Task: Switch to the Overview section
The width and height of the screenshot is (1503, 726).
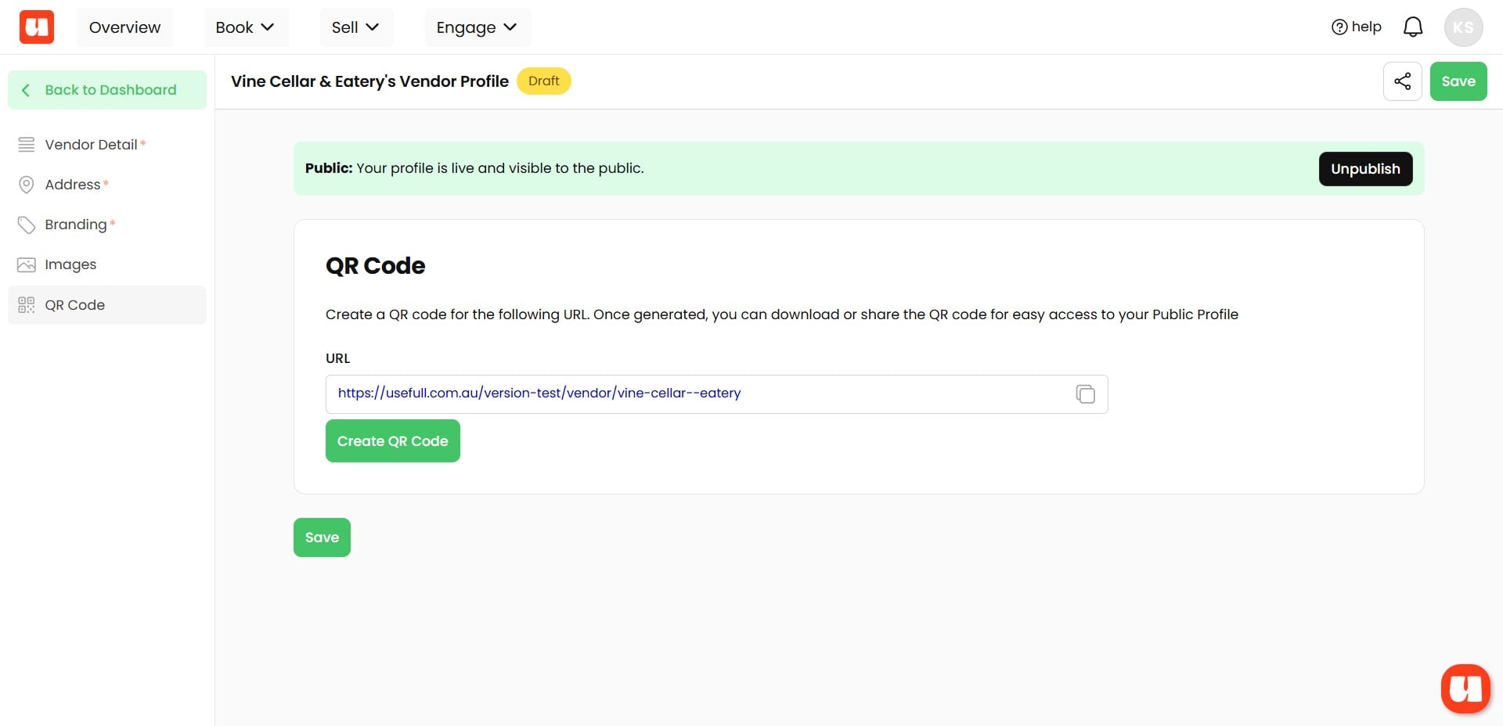Action: tap(124, 27)
